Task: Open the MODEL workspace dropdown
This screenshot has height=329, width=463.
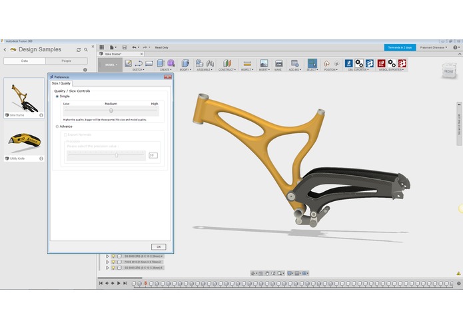Action: click(x=111, y=65)
